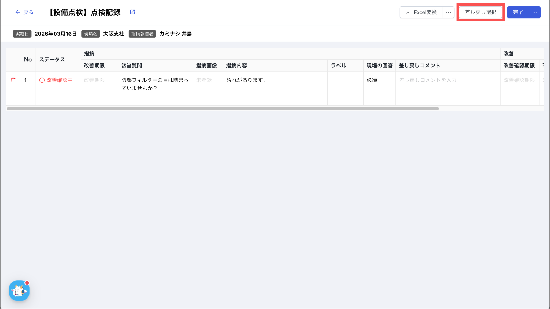Click the horizontal scrollbar below the table

(222, 109)
